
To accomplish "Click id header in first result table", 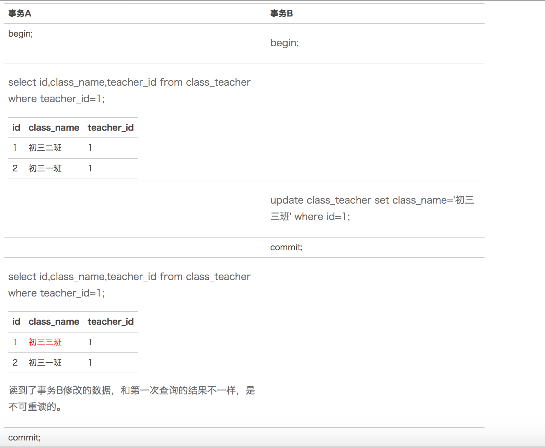I will (x=16, y=128).
